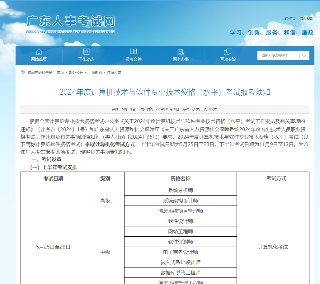The width and height of the screenshot is (320, 284).
Task: Click the document icon above 报考文件
Action: click(133, 51)
